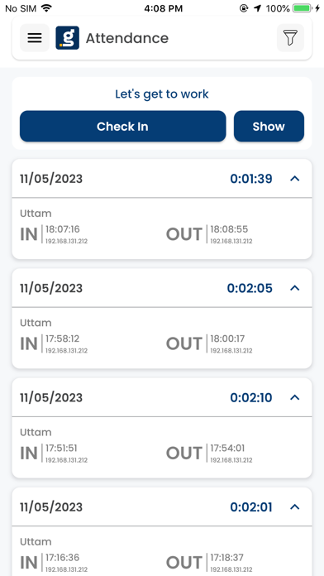Tap the 0:02:10 duration label
This screenshot has height=576, width=324.
tap(251, 397)
